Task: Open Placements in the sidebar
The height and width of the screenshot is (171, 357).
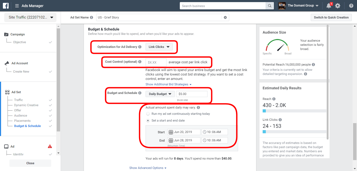Action: point(22,121)
